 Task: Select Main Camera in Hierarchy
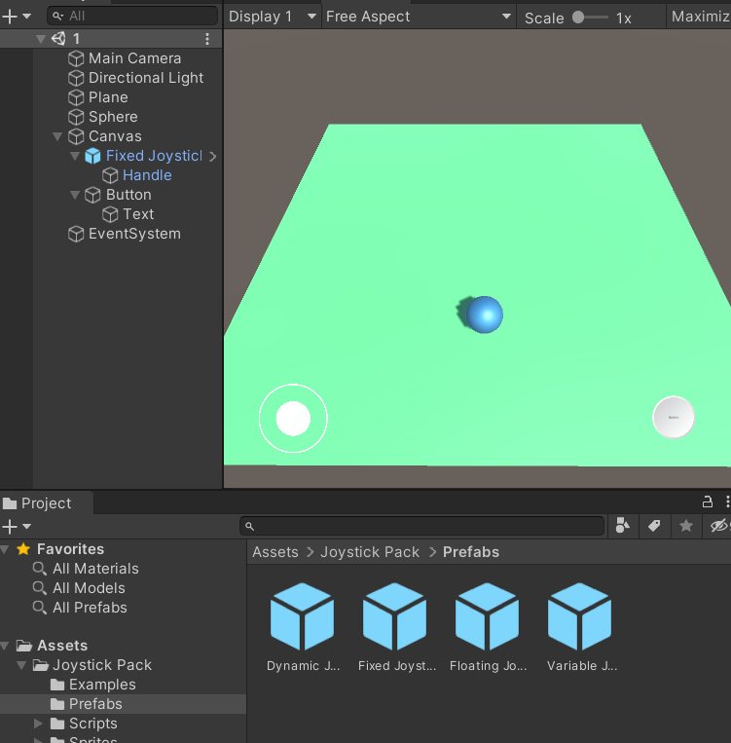click(x=134, y=58)
